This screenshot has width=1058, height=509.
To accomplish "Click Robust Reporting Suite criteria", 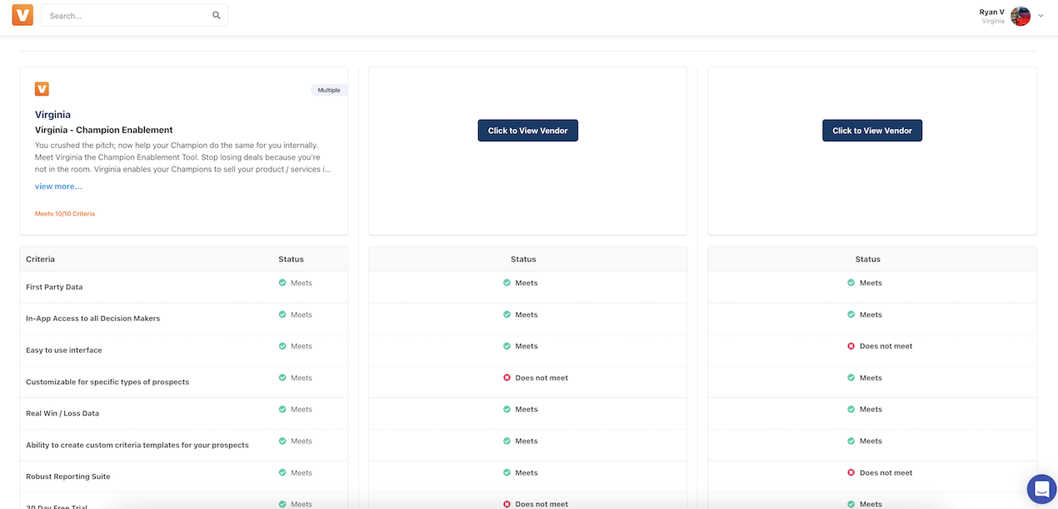I will coord(68,477).
